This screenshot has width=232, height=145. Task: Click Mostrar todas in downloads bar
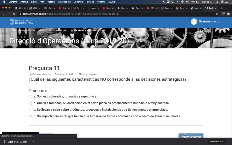(x=217, y=141)
